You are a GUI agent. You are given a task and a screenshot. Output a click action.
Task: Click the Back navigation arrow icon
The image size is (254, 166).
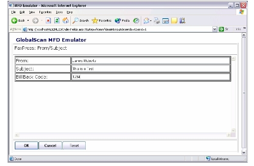14,20
